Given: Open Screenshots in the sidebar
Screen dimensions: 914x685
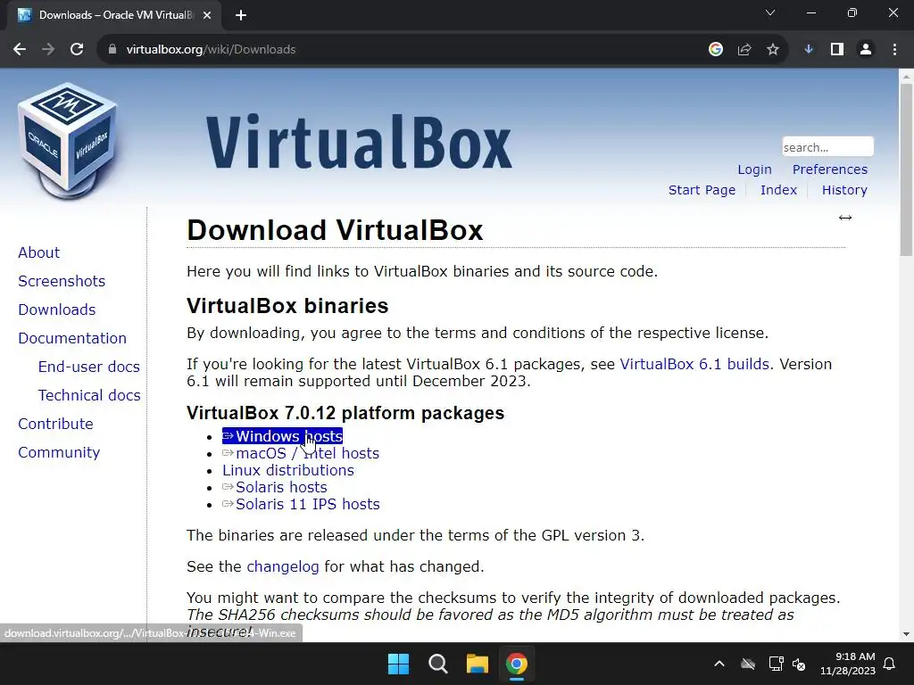Looking at the screenshot, I should coord(62,281).
